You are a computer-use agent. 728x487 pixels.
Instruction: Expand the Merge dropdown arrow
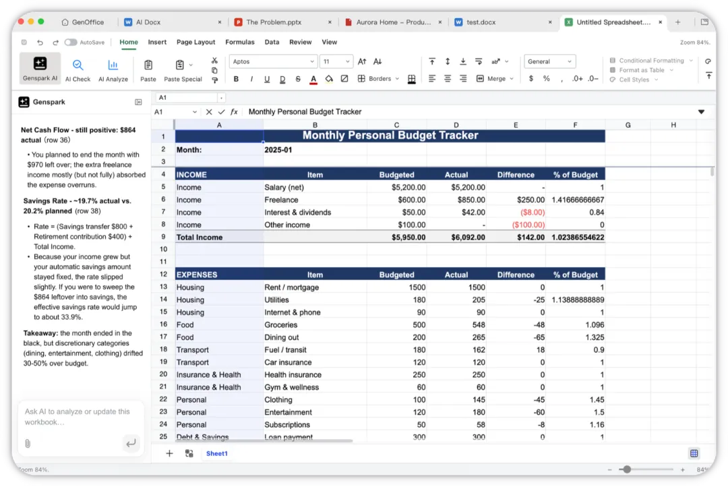point(512,79)
